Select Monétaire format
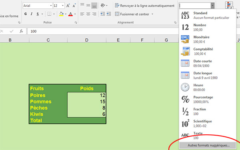This screenshot has height=150, width=240. point(207,39)
